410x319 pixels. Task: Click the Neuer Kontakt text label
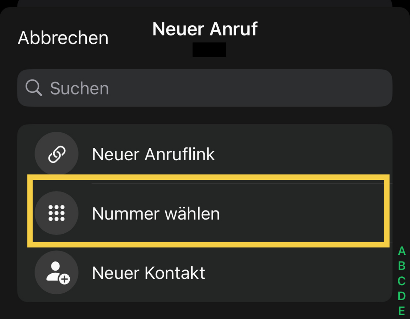[149, 273]
